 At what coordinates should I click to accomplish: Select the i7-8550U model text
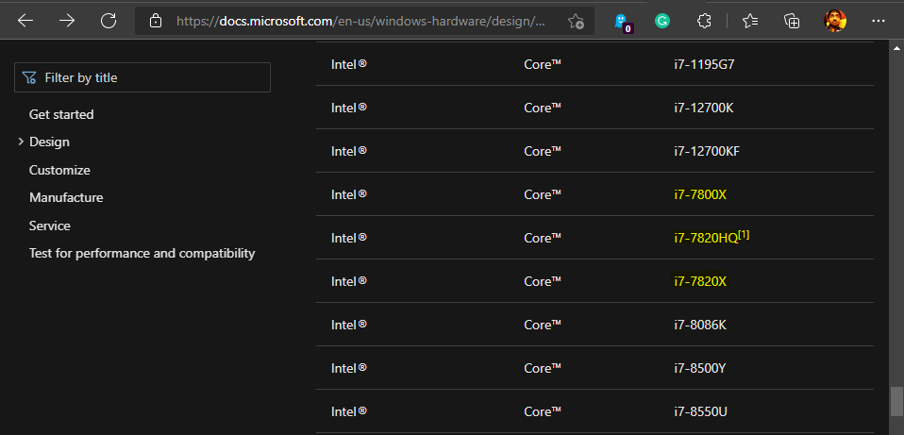[700, 412]
